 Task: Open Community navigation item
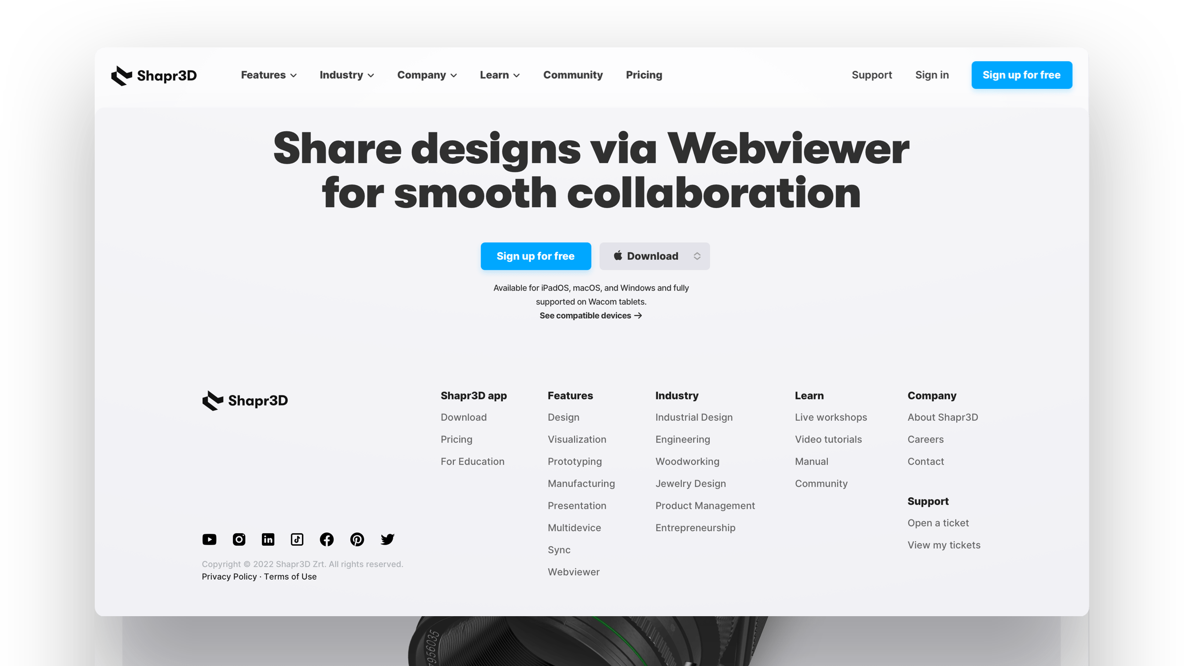(573, 75)
